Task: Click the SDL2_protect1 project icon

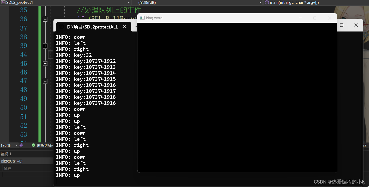Action: point(3,2)
